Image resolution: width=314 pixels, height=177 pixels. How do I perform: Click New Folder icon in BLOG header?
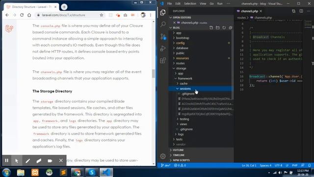click(217, 28)
